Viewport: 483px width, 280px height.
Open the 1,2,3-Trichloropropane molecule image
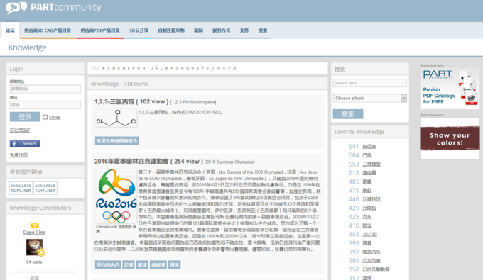(116, 118)
